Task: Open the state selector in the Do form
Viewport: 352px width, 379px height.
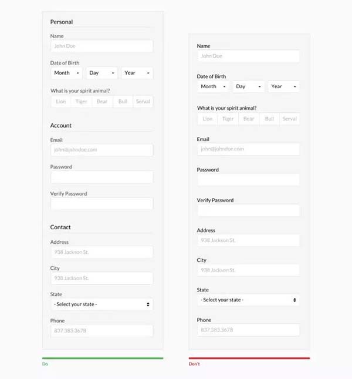Action: tap(101, 304)
